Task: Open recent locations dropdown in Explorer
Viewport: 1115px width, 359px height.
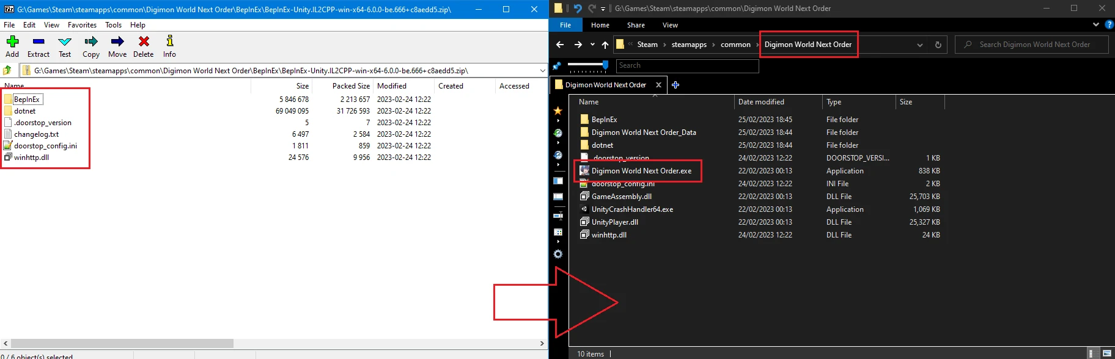Action: [x=592, y=45]
